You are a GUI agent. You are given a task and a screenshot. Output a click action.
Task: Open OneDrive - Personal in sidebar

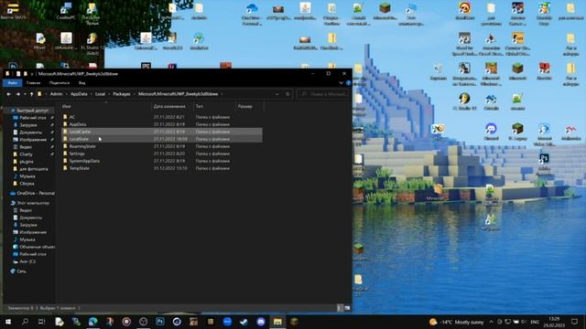point(32,193)
